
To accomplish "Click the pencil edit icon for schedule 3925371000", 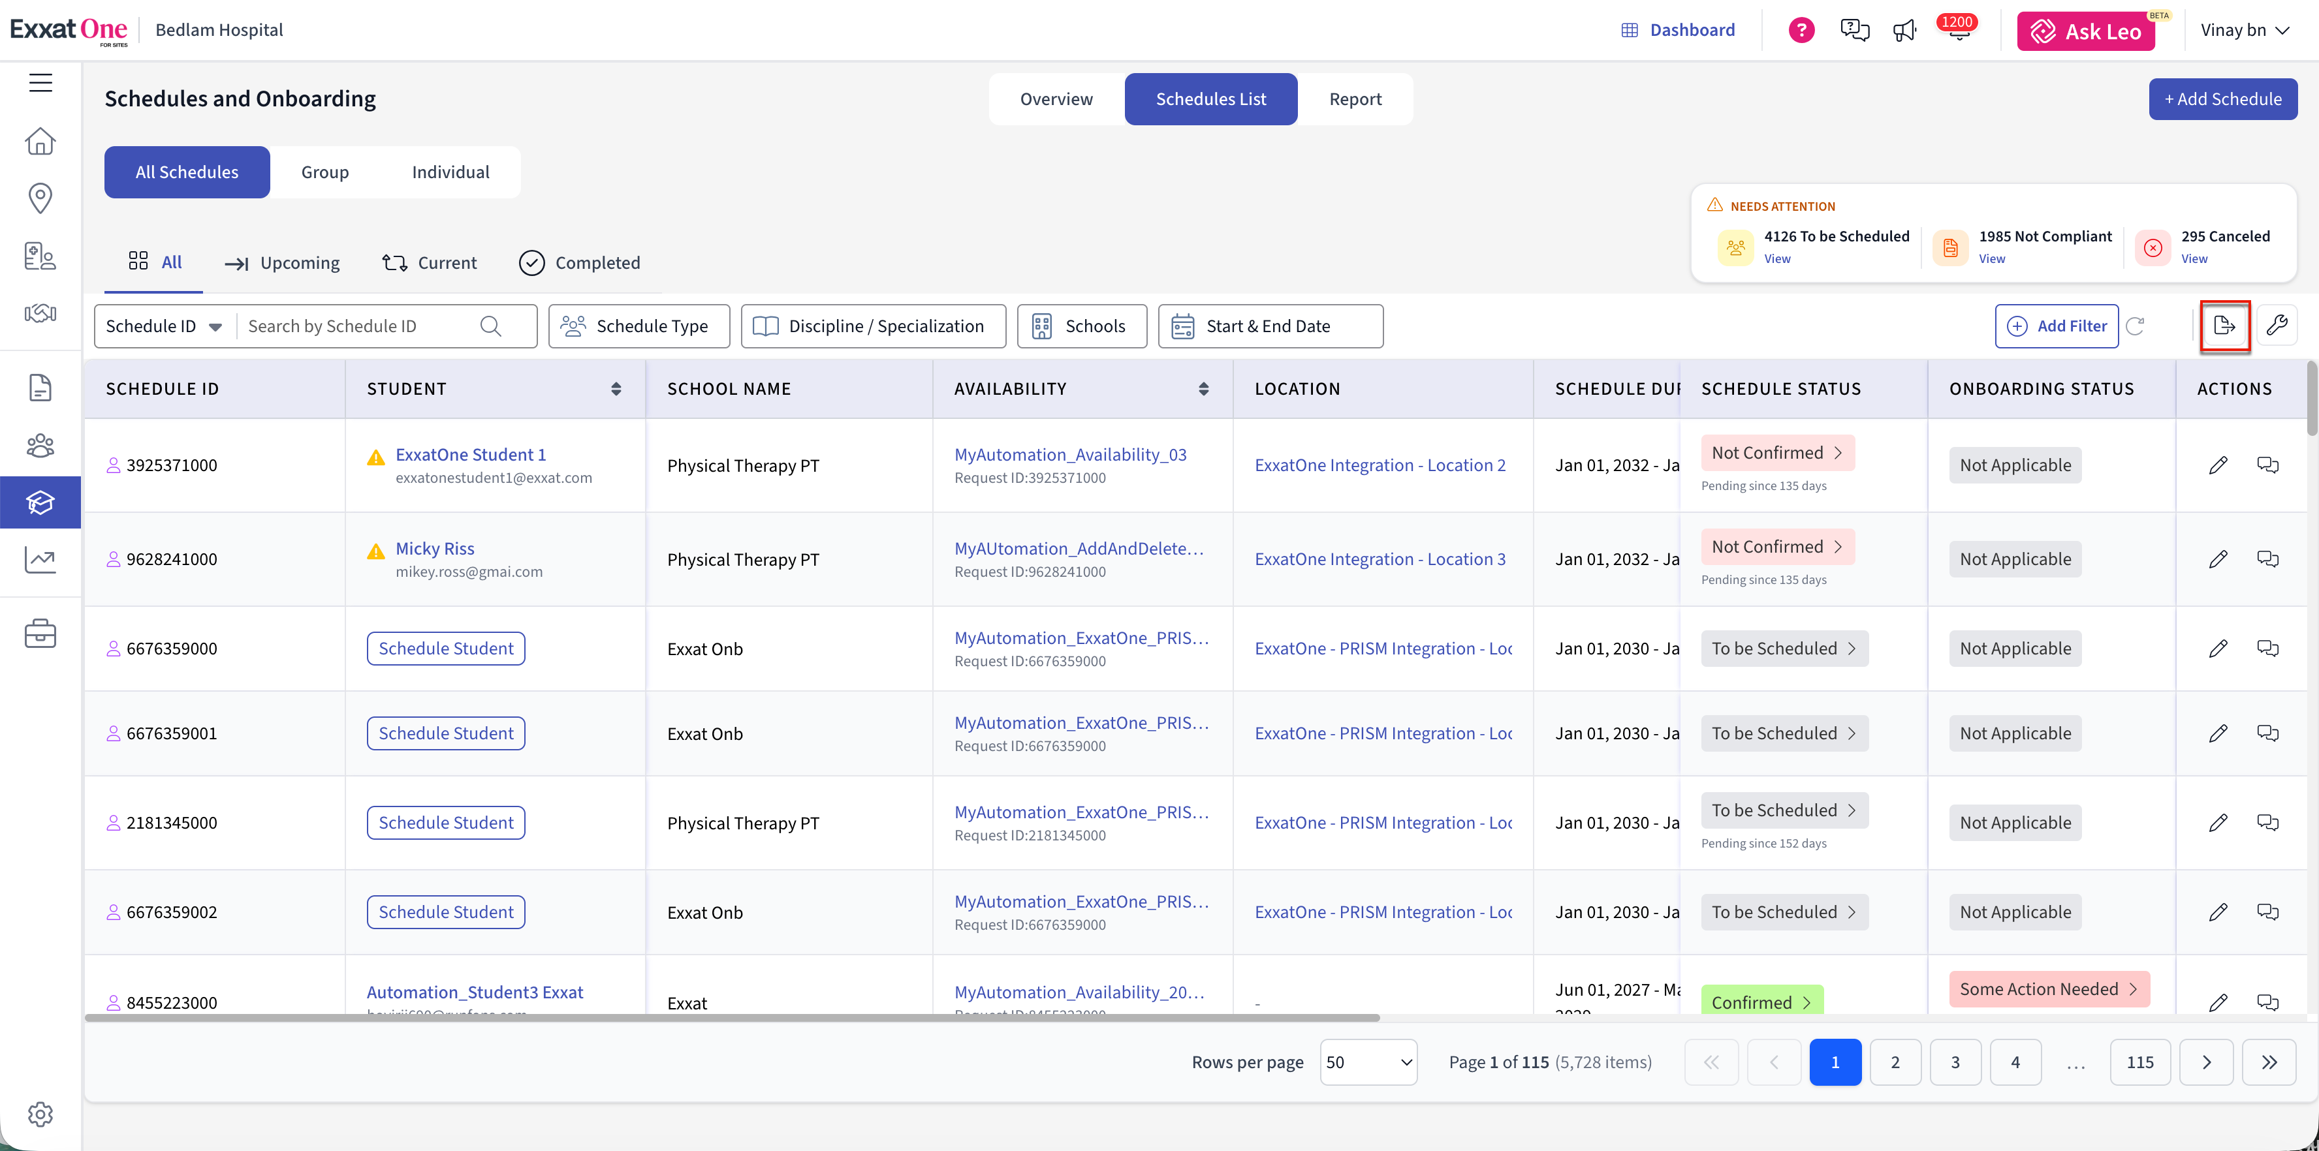I will click(2218, 465).
